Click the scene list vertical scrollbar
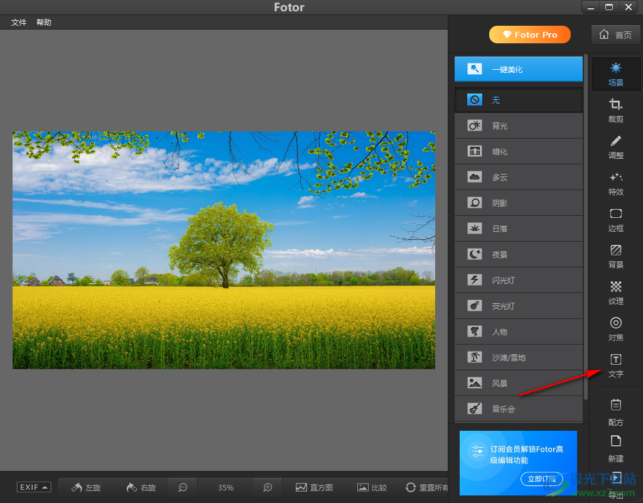 pyautogui.click(x=586, y=227)
